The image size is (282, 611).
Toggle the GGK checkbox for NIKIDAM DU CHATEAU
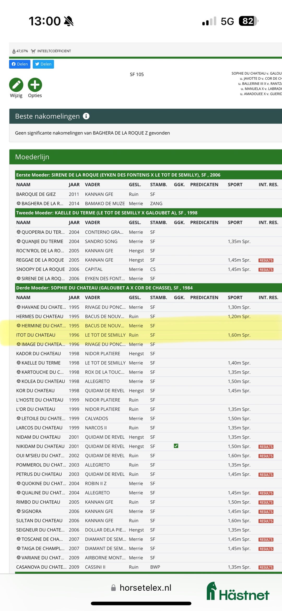(176, 446)
